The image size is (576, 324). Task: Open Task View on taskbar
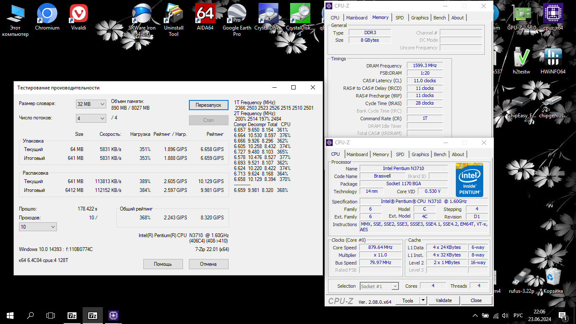click(51, 315)
